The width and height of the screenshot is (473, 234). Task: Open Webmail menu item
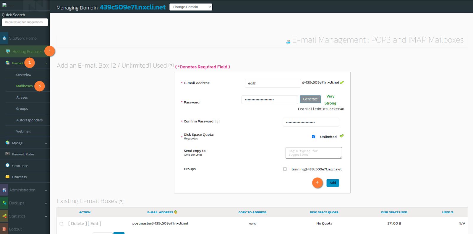click(x=23, y=131)
